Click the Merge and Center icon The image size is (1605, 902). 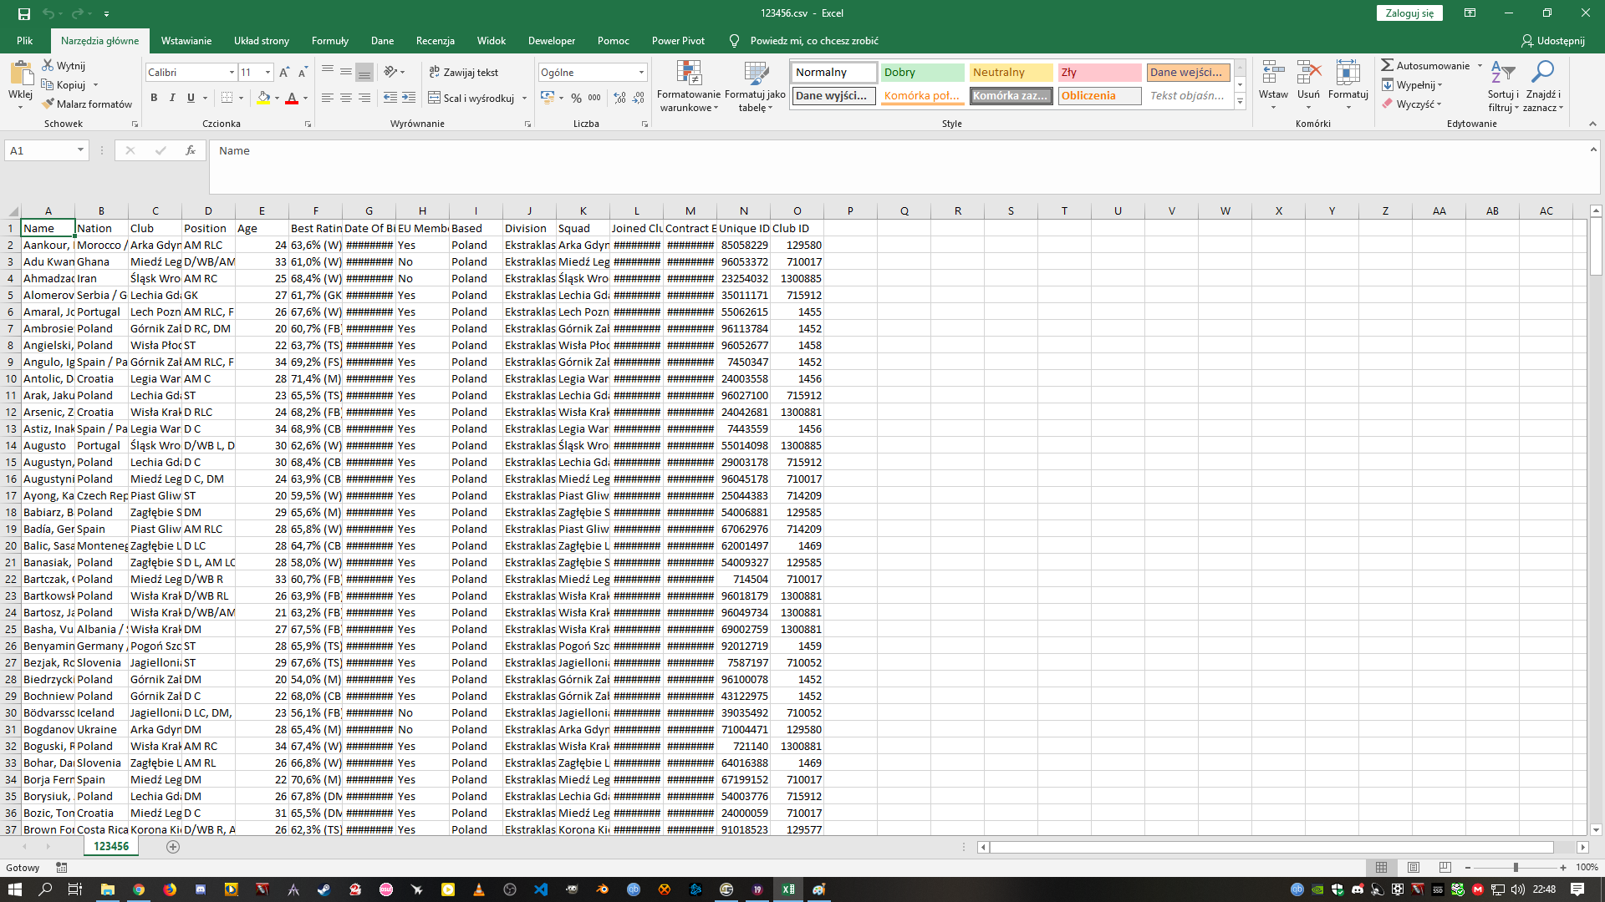[x=435, y=98]
